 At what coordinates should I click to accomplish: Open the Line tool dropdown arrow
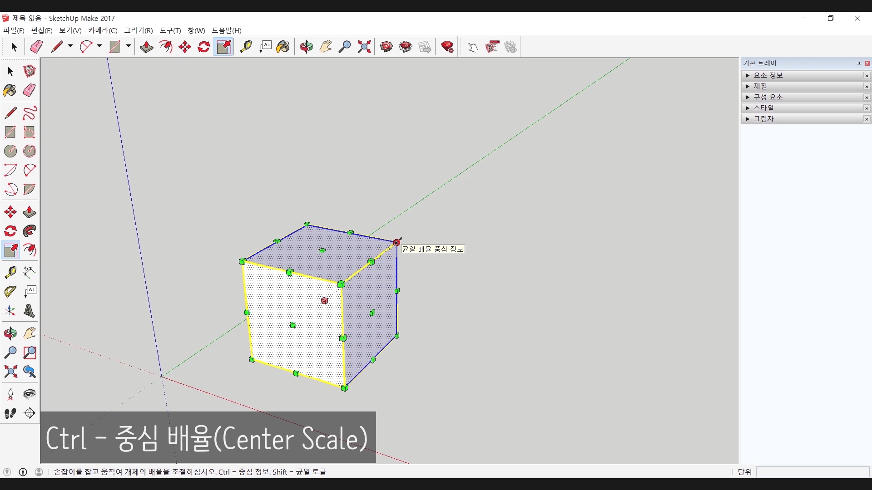[x=70, y=46]
